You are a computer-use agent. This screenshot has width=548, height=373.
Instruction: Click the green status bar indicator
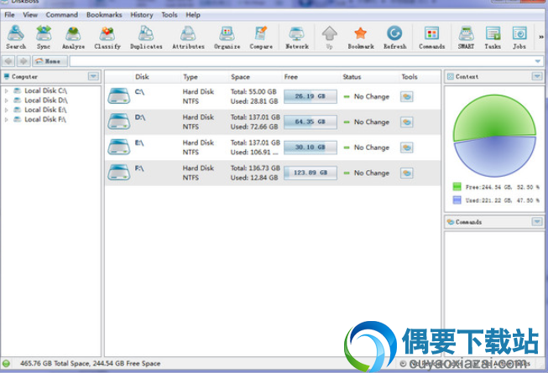tap(6, 363)
